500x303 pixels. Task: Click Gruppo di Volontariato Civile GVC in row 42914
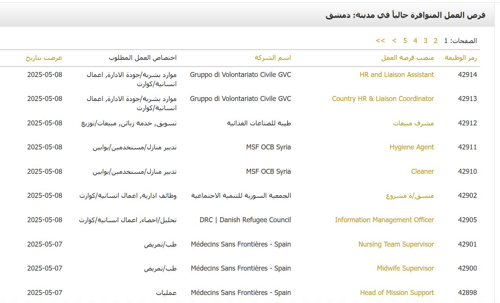[241, 75]
